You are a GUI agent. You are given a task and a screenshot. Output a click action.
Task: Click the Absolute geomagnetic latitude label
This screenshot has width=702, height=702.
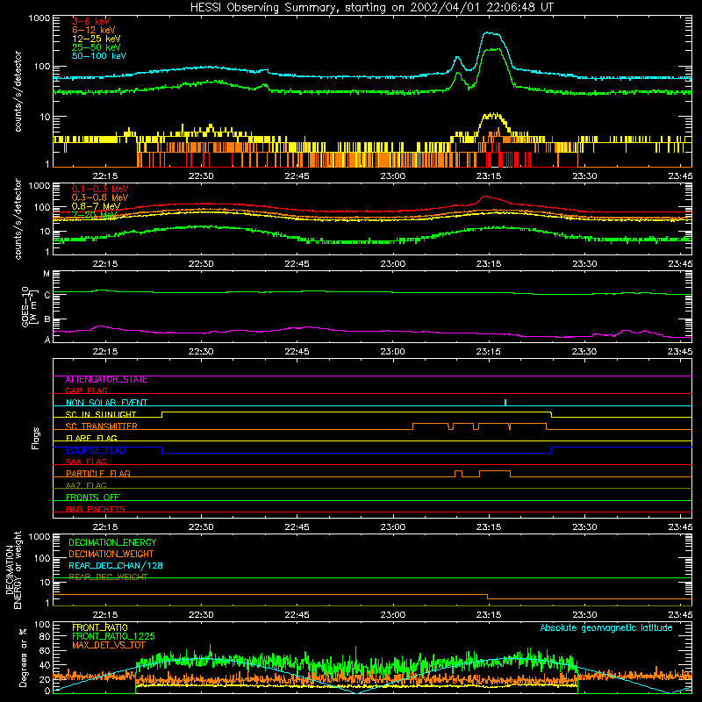click(x=606, y=627)
